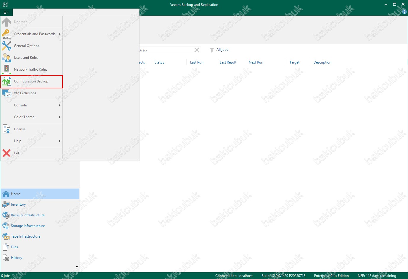Click the VM Exclusions monitor icon
The height and width of the screenshot is (279, 408).
point(7,93)
